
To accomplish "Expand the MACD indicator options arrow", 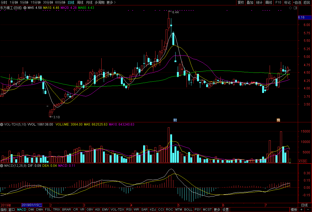I will [2, 166].
